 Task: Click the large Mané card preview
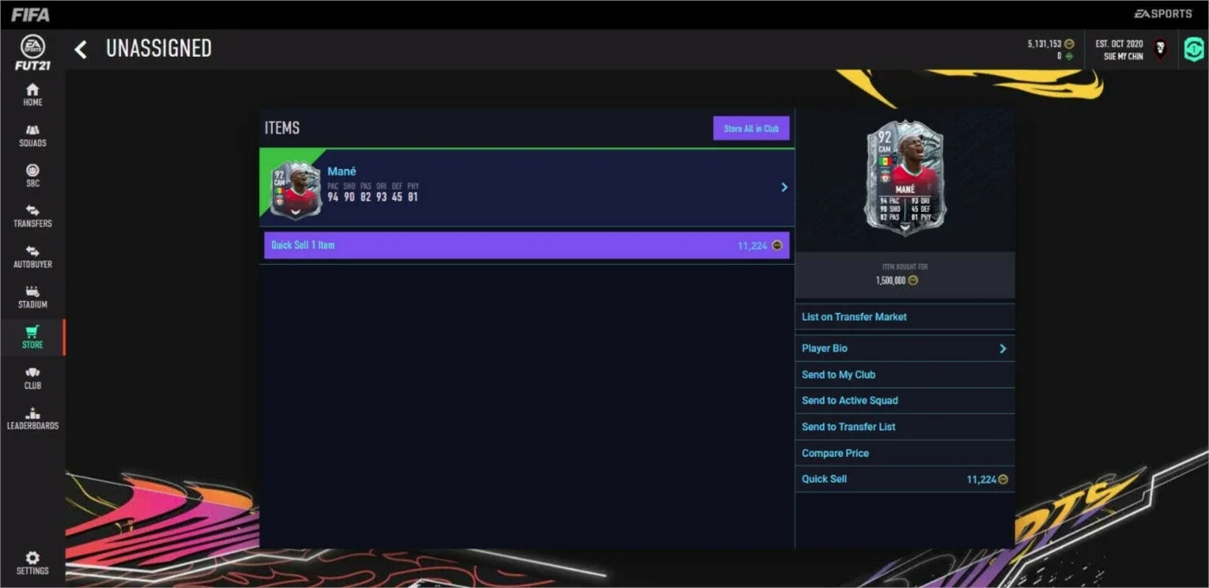(905, 178)
